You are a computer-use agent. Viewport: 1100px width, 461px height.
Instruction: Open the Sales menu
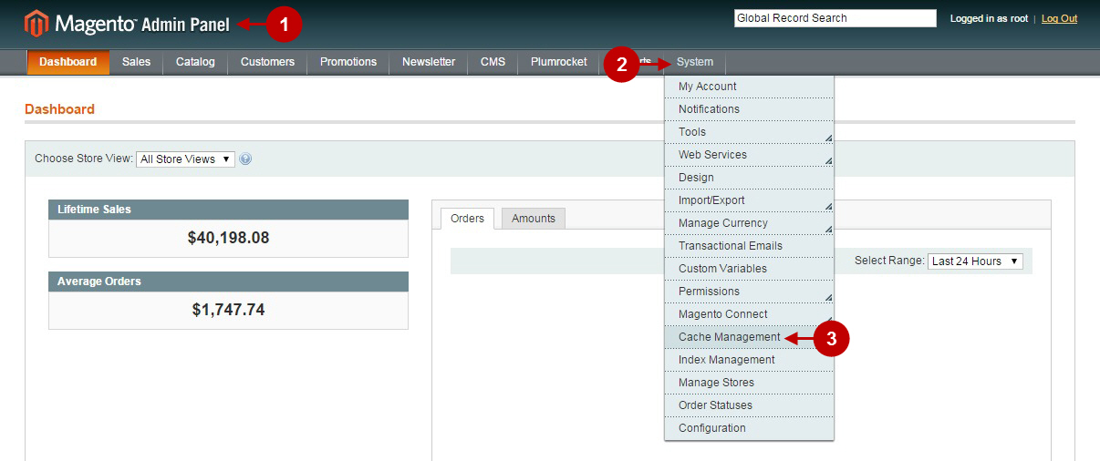click(136, 62)
